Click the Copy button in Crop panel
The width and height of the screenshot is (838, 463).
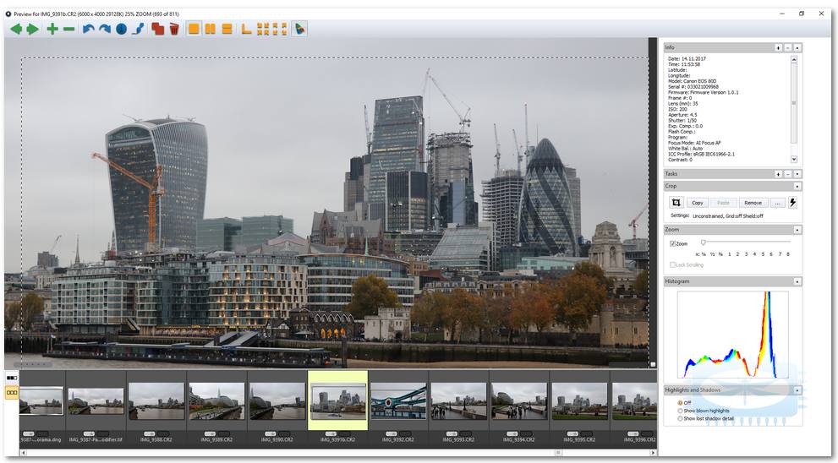(x=698, y=203)
